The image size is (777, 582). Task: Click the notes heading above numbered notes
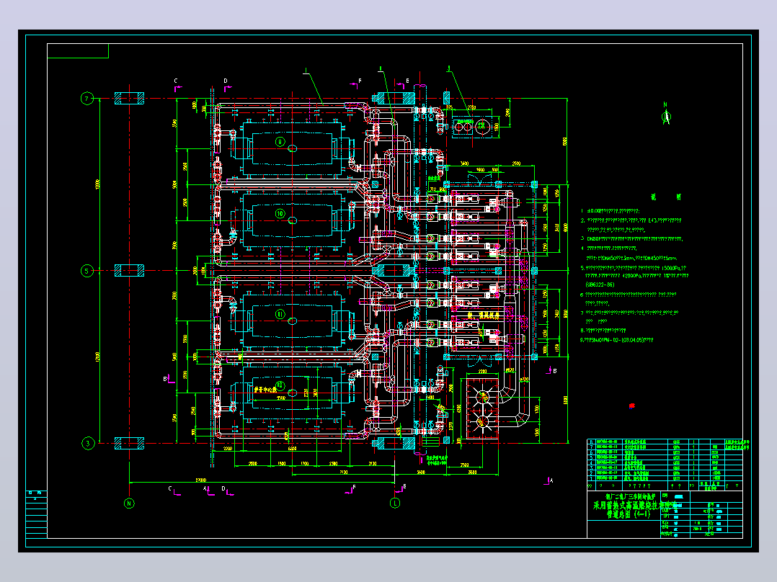(x=666, y=197)
